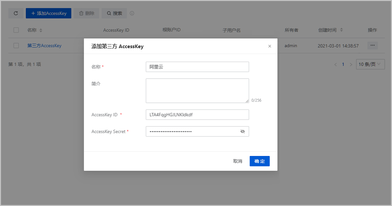Click the magnifier icon in the 搜索 button
Screen dimensions: 392x206
[108, 13]
